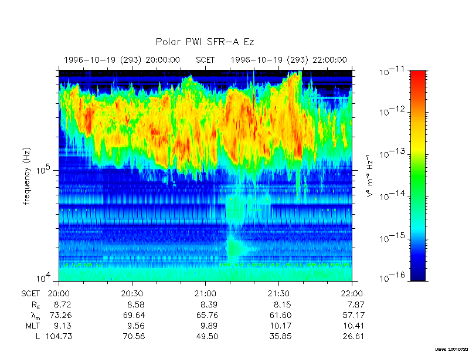Select the 21:00 time axis tick
This screenshot has height=352, width=469.
point(205,293)
